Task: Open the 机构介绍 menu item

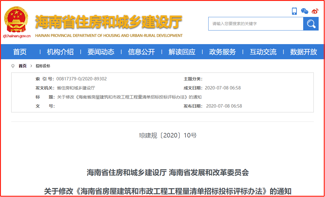Action: pyautogui.click(x=60, y=52)
